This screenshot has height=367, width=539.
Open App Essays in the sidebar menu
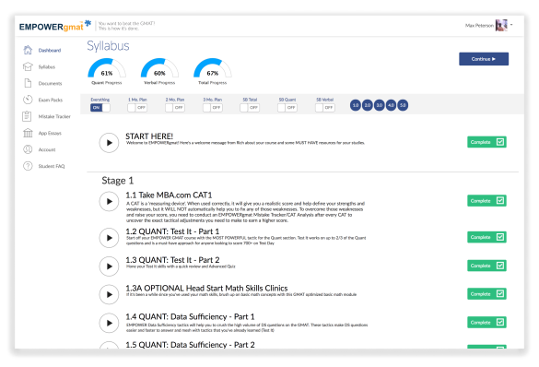50,133
